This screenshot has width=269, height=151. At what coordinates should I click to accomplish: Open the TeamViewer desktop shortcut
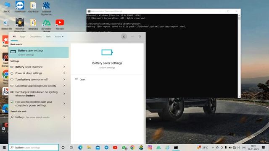click(20, 7)
